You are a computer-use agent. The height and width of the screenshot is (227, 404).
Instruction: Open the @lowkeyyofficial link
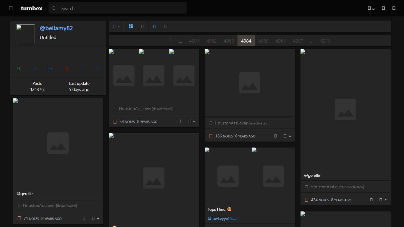click(x=222, y=218)
